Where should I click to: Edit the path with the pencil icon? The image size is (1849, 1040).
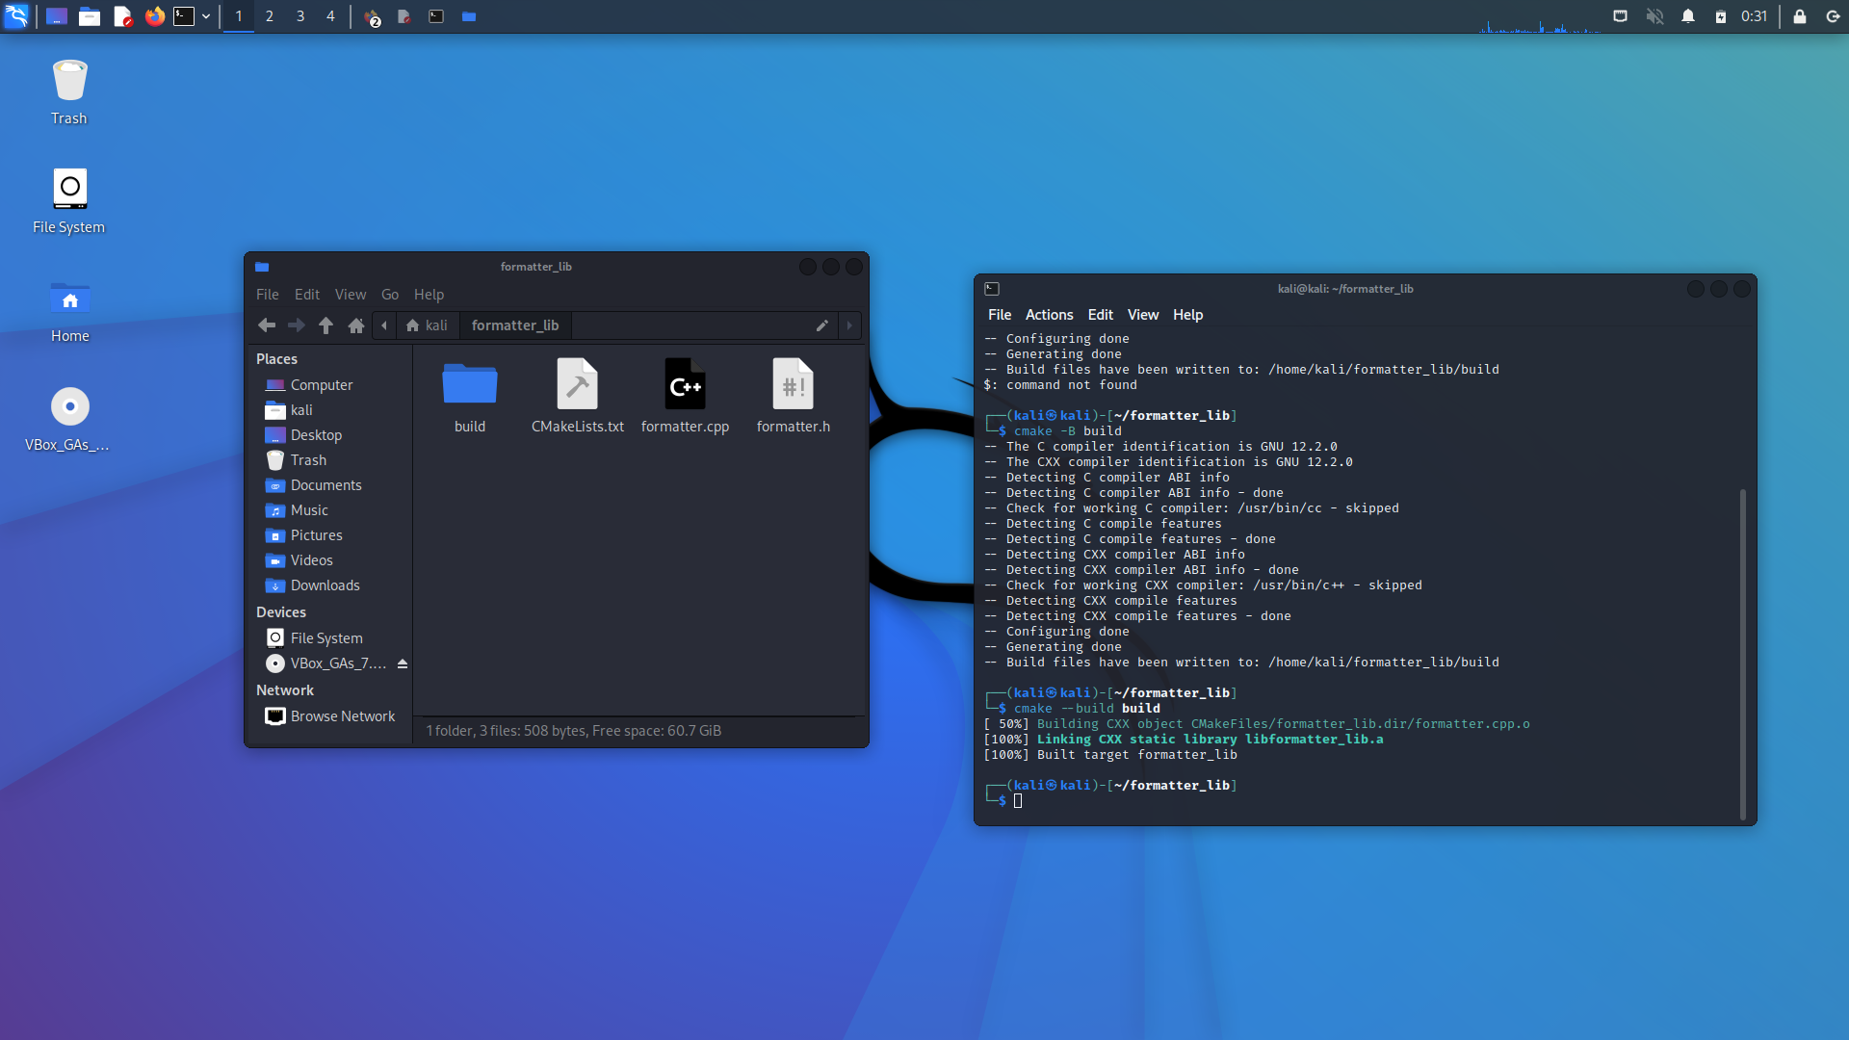pos(822,325)
